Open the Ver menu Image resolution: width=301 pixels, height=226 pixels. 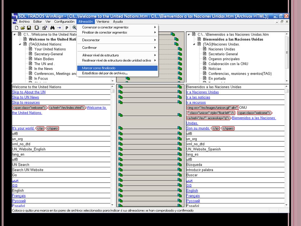(48, 22)
